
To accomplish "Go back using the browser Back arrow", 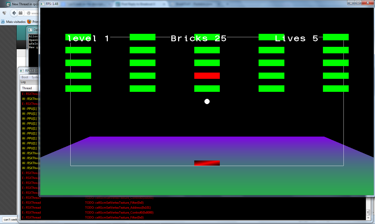I will 14,13.
